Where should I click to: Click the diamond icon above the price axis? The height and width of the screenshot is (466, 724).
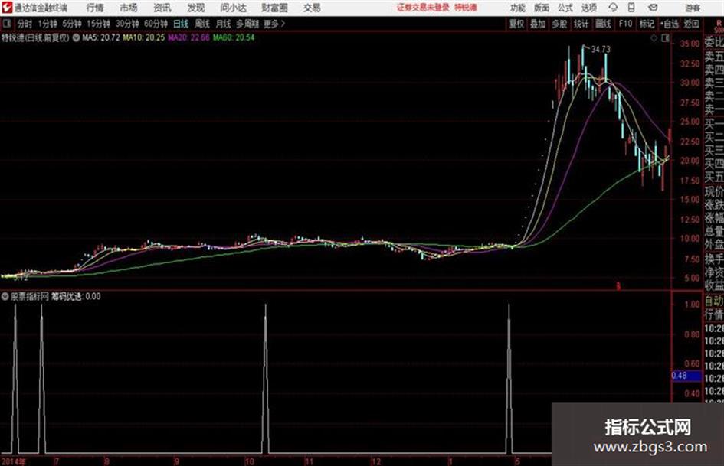coord(654,38)
